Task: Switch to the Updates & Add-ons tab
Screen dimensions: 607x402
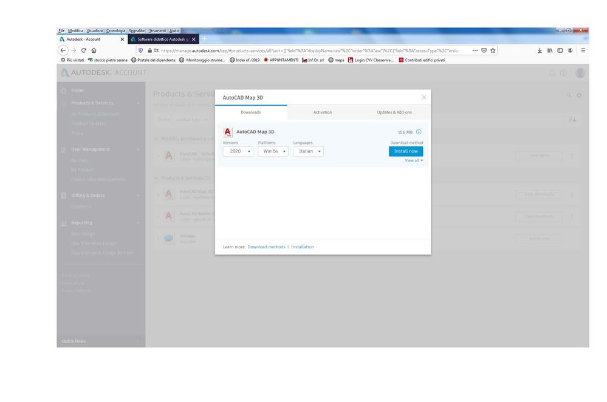Action: (x=394, y=112)
